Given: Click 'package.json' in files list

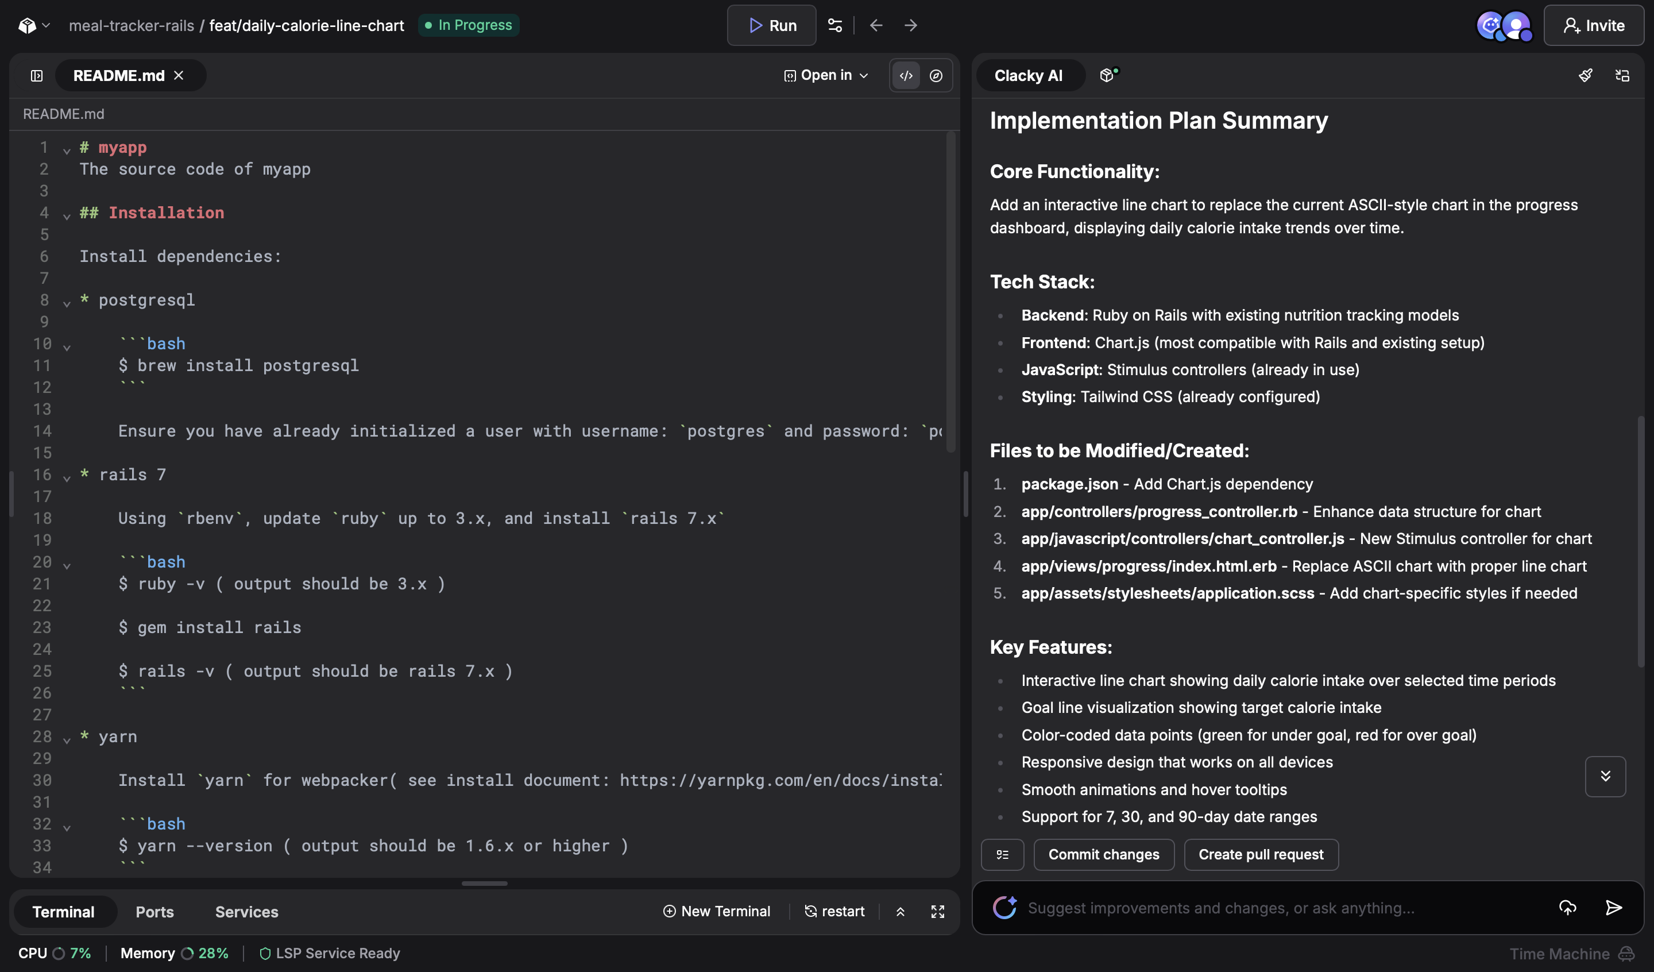Looking at the screenshot, I should click(x=1069, y=484).
